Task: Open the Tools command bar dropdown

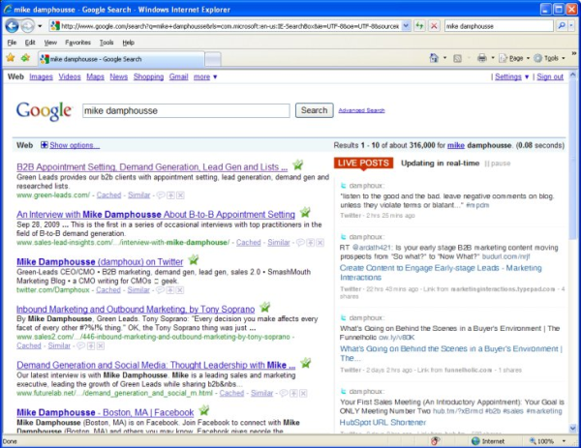Action: click(x=549, y=58)
